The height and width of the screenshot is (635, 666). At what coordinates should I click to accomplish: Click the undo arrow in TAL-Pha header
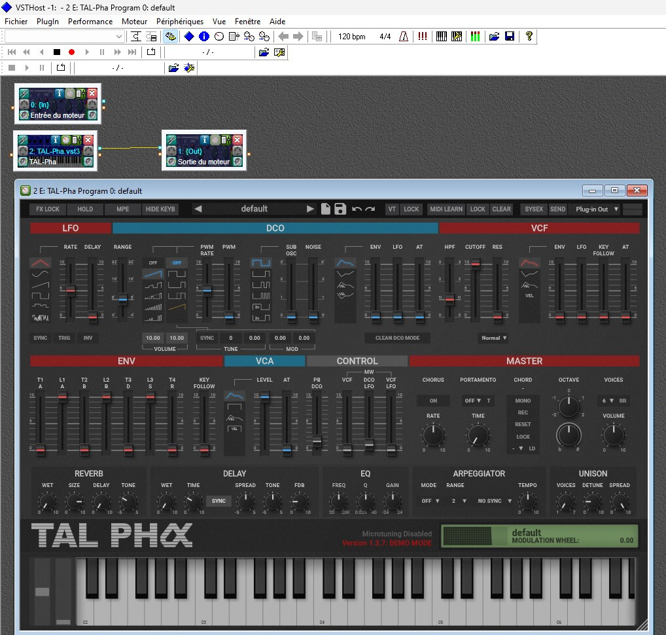357,209
